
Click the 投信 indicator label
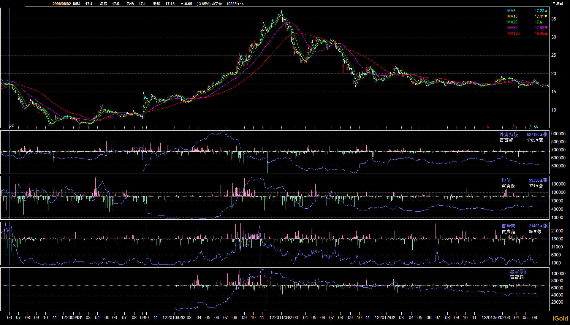click(x=506, y=180)
